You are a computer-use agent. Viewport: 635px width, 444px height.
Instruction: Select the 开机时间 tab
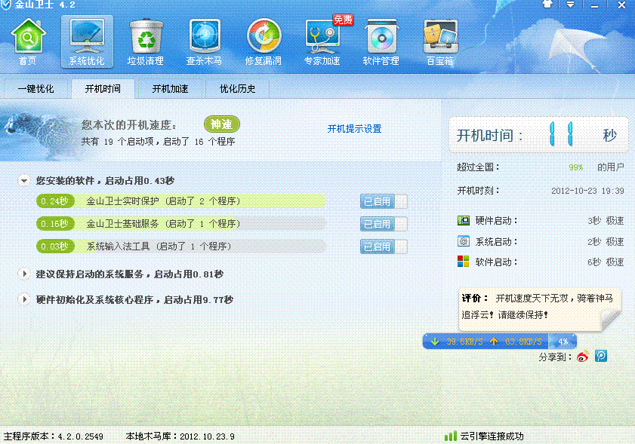103,89
